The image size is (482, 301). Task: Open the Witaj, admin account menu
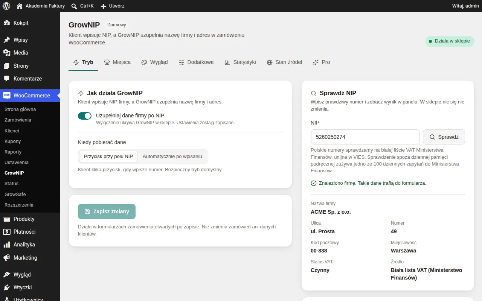465,6
